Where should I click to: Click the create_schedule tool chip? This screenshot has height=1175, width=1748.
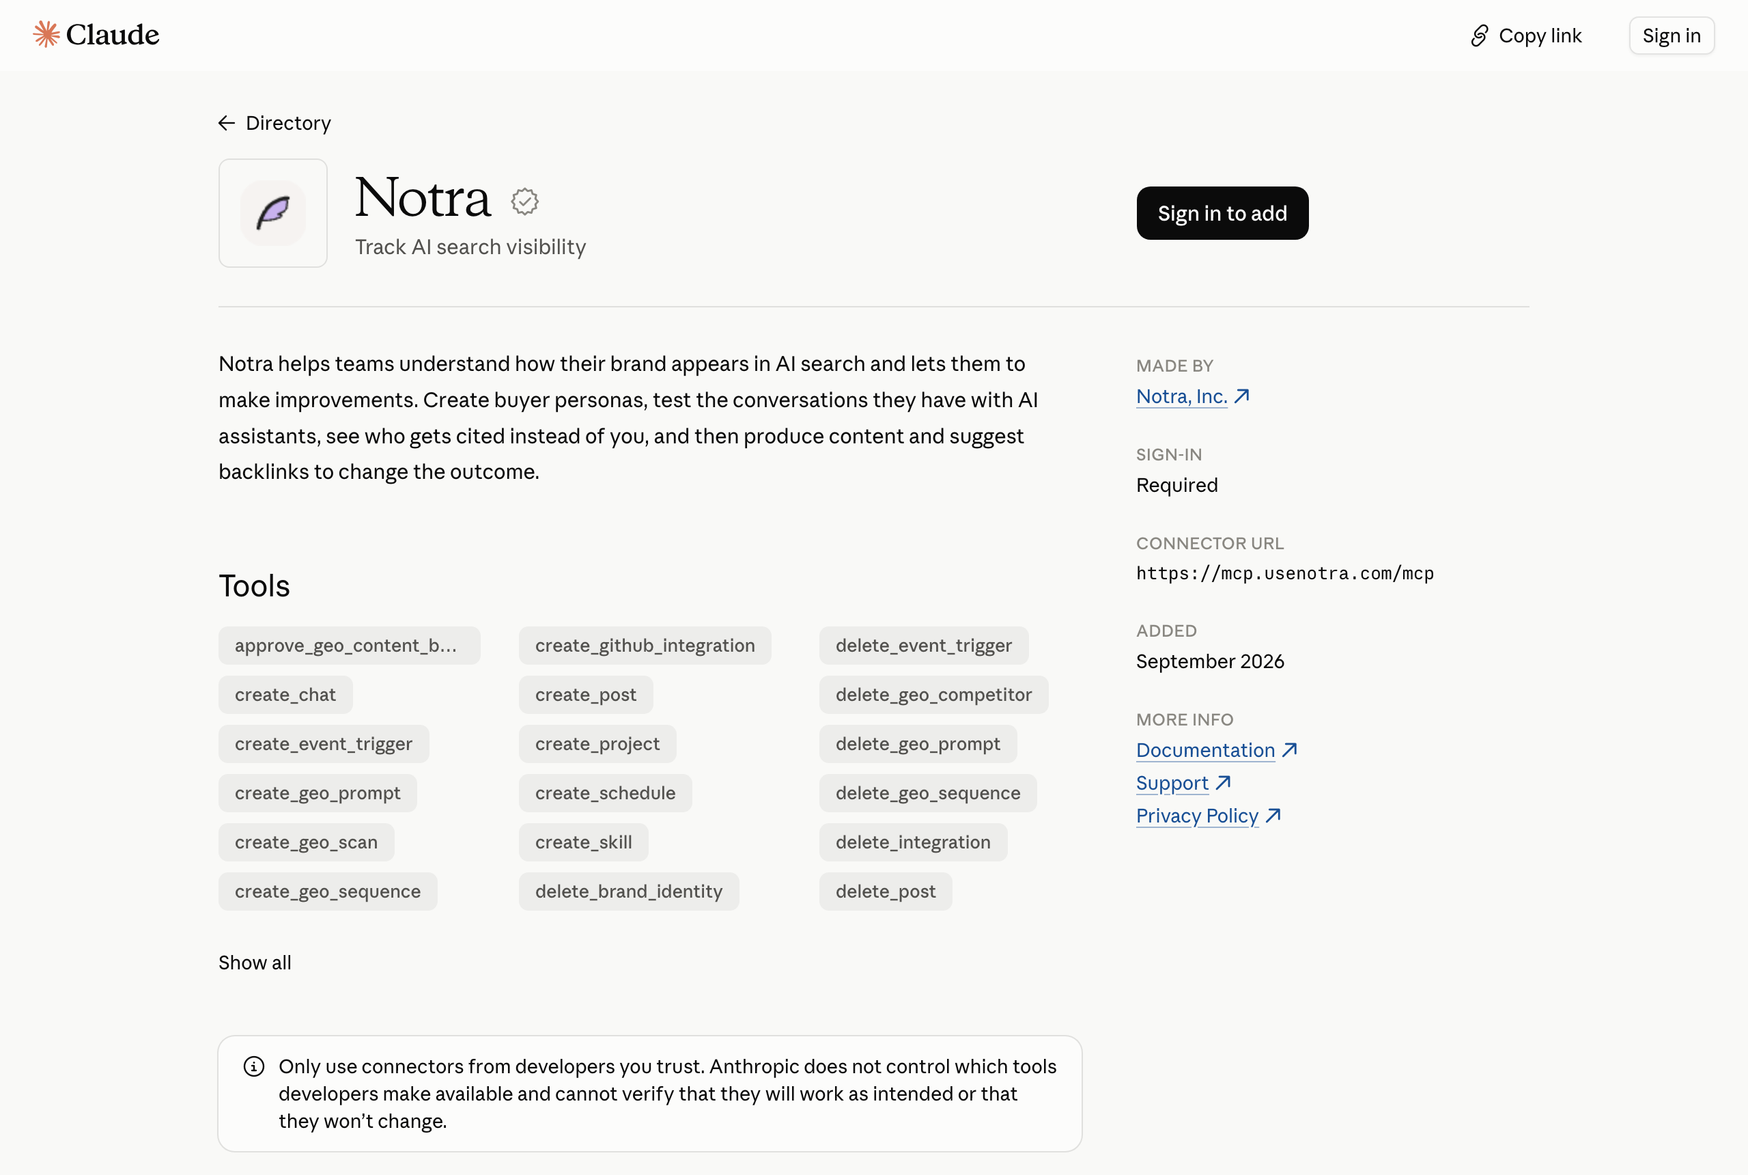[x=605, y=793]
